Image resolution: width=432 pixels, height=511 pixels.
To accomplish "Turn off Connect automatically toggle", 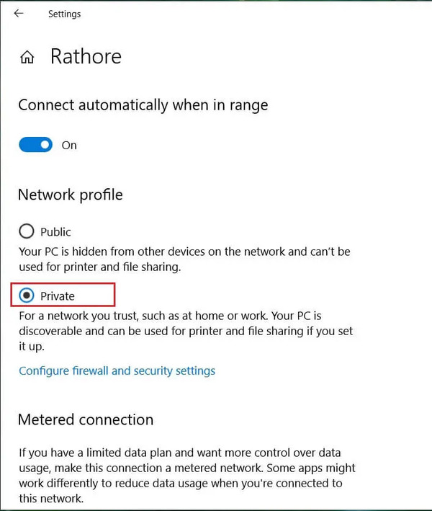I will 35,145.
